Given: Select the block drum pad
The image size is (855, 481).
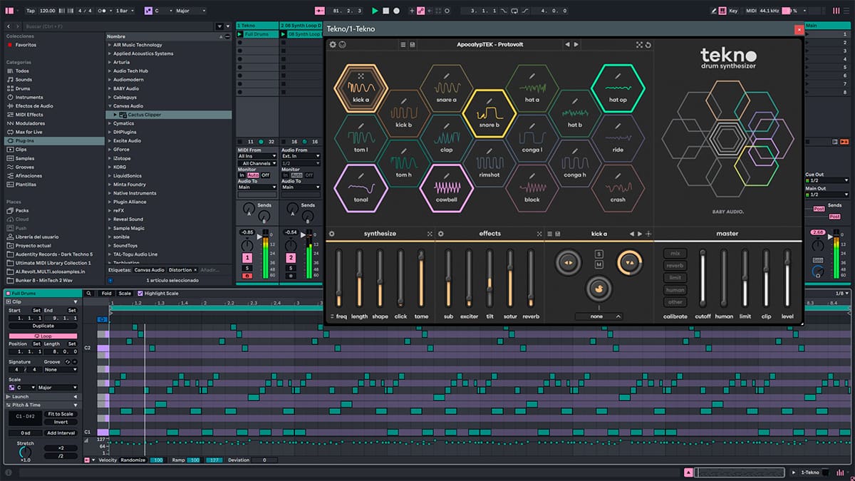Looking at the screenshot, I should (532, 189).
